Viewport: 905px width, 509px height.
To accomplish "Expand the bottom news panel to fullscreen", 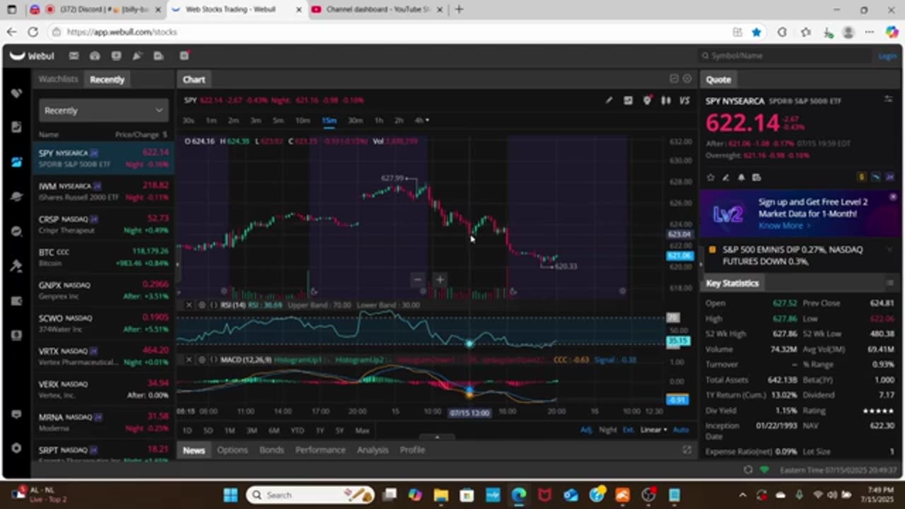I will point(687,450).
